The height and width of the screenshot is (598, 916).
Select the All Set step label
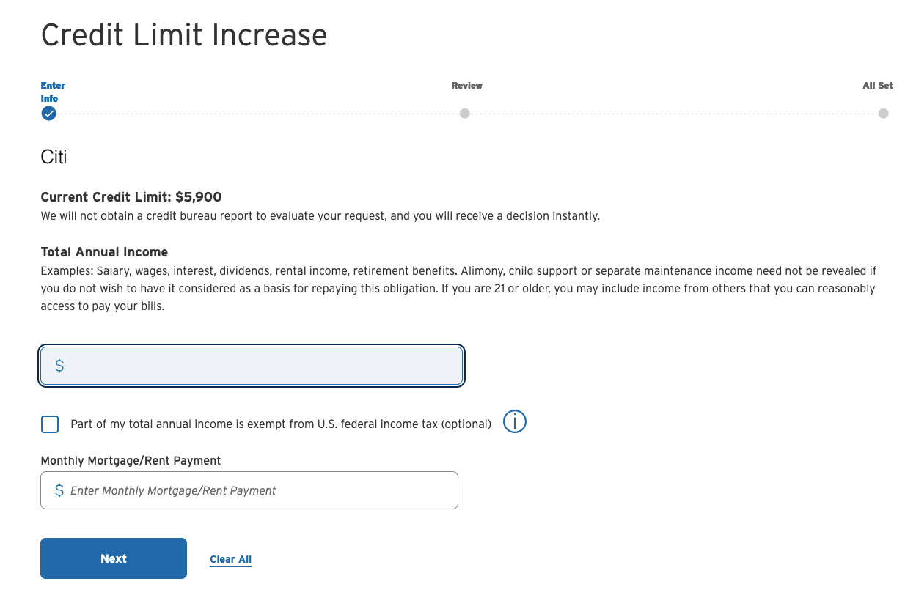[877, 86]
